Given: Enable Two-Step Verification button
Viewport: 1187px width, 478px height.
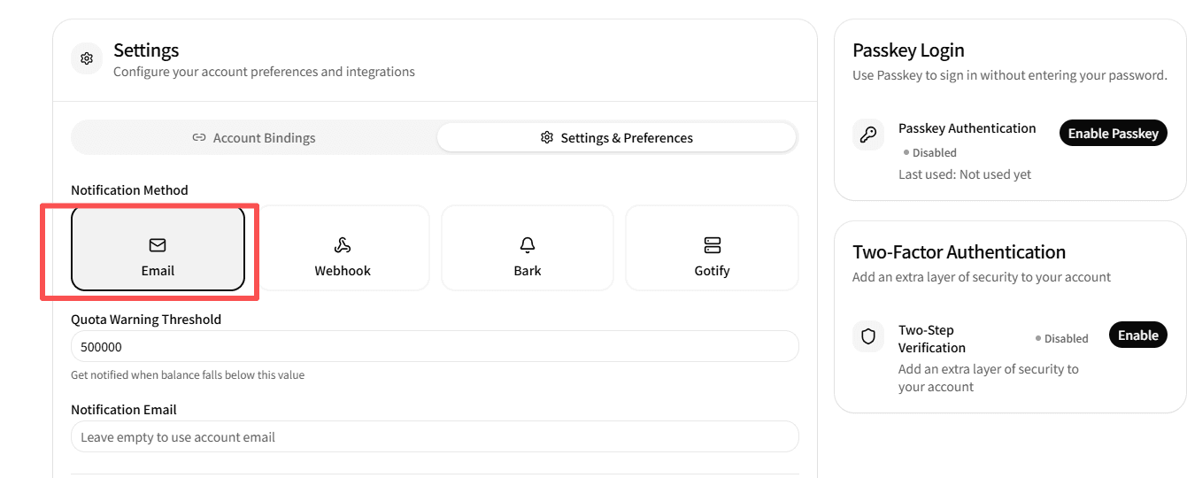Looking at the screenshot, I should tap(1138, 335).
